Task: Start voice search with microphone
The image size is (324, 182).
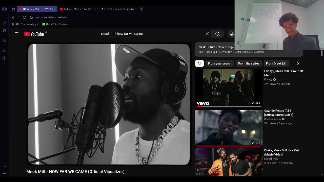Action: 232,34
